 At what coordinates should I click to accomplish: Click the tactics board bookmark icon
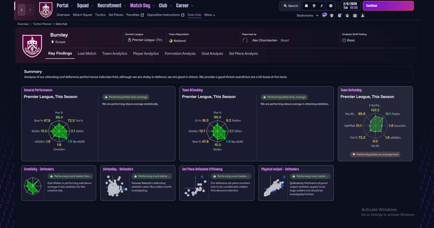click(339, 15)
